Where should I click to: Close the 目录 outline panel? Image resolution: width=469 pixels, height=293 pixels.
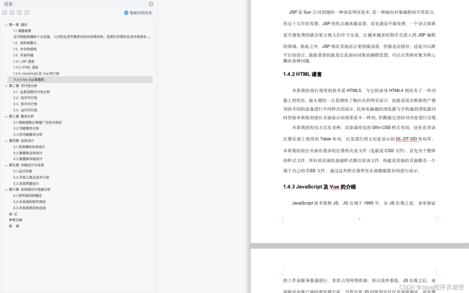(151, 4)
